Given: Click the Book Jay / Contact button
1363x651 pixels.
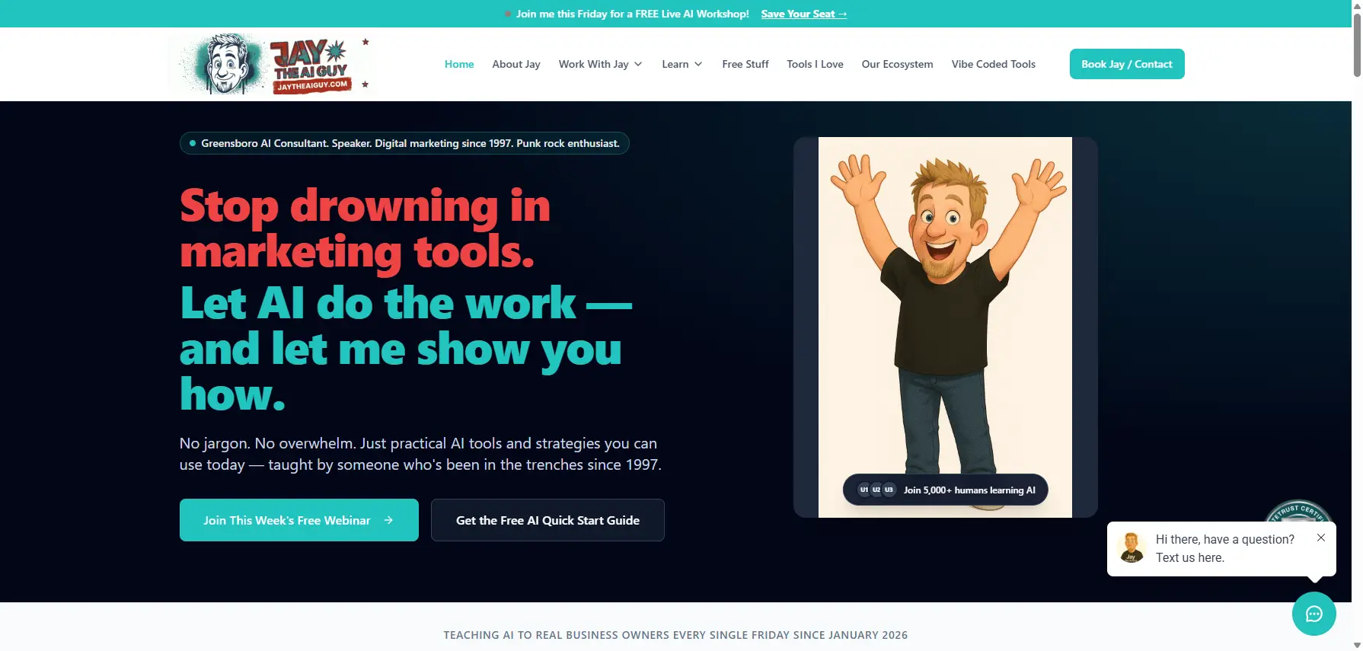Looking at the screenshot, I should (1127, 64).
